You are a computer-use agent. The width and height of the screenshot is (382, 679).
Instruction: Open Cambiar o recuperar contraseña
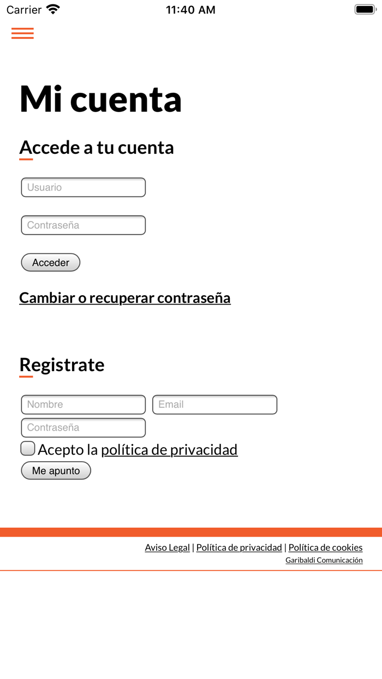click(125, 298)
